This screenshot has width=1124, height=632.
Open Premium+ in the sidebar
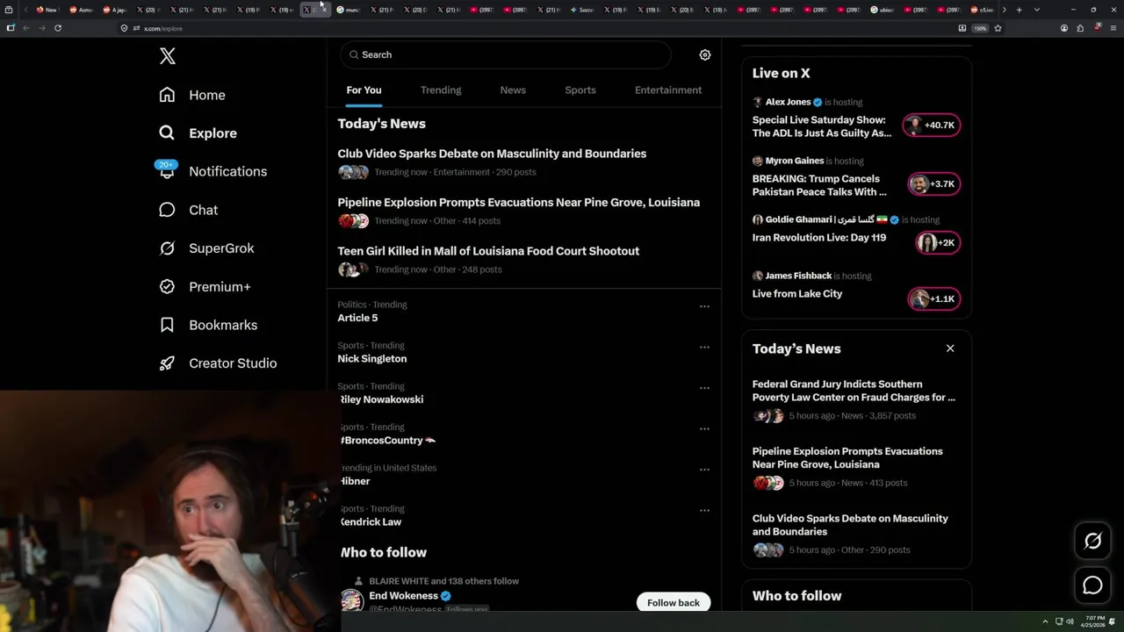(205, 287)
